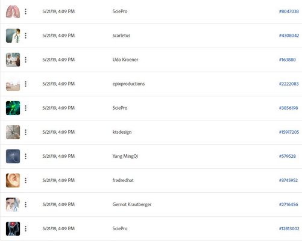
Task: Select the green neuron thumbnail
Action: pos(13,108)
